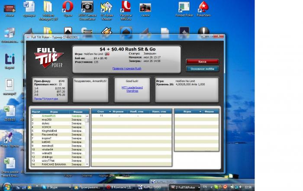Click the red Касса button

pos(202,62)
